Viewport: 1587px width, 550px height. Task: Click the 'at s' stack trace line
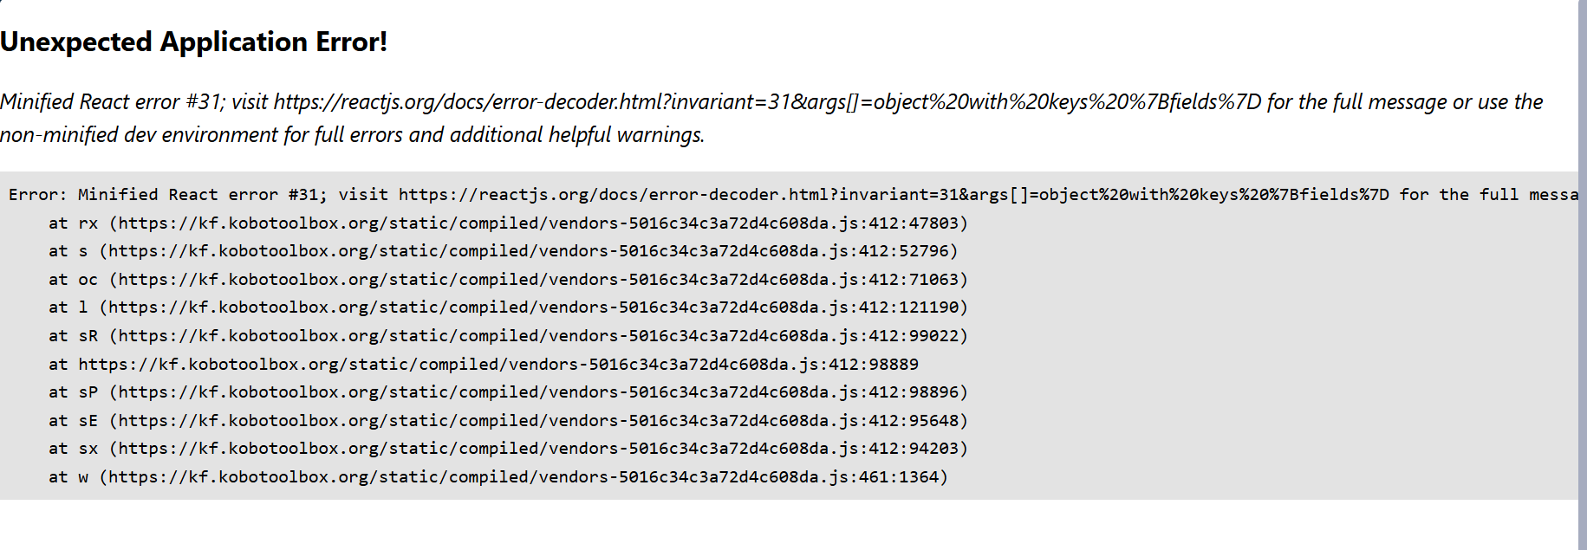503,251
